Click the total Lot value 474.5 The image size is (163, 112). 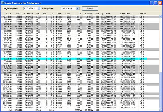[x=51, y=110]
